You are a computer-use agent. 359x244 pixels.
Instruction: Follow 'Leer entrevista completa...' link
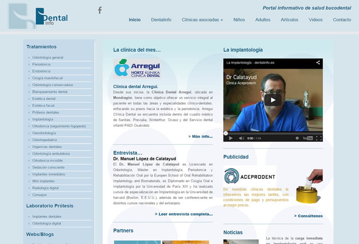click(184, 214)
